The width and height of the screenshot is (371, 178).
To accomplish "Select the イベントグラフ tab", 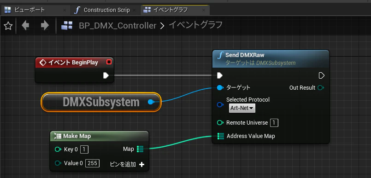I will point(175,10).
